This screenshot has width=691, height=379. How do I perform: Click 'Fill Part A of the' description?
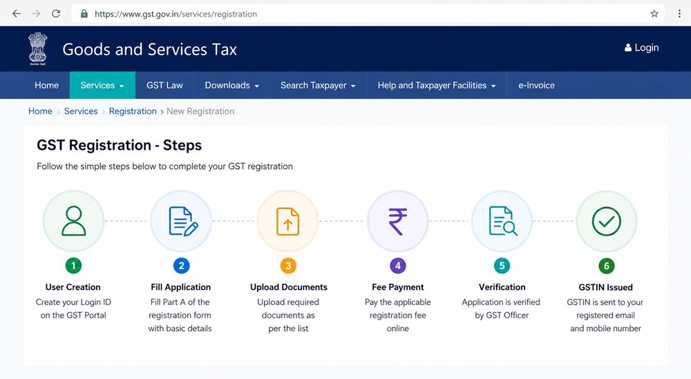point(180,302)
